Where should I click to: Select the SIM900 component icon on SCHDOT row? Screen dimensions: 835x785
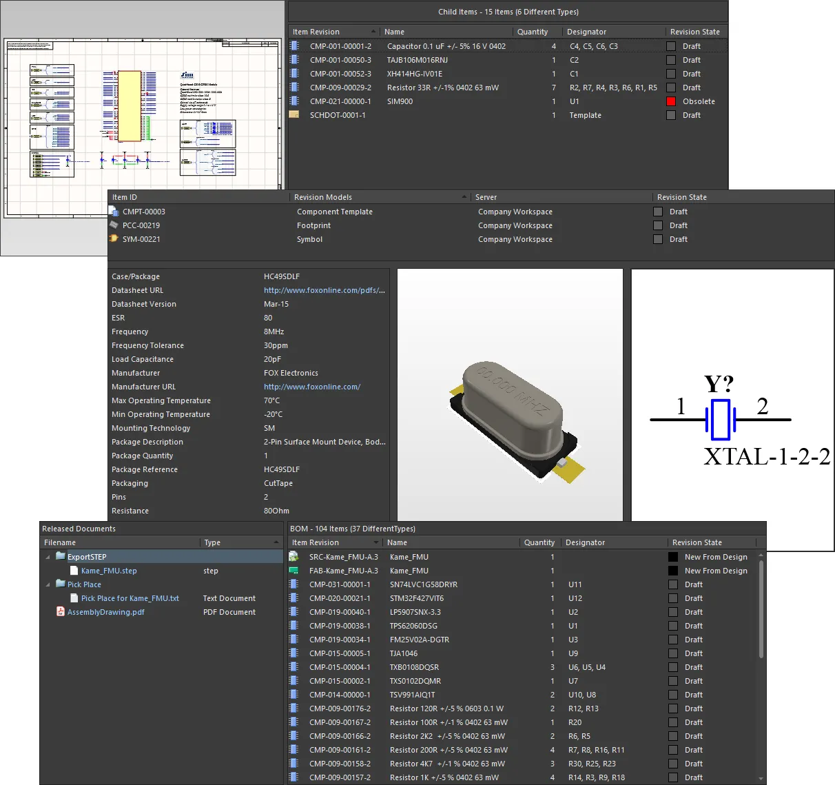coord(295,101)
